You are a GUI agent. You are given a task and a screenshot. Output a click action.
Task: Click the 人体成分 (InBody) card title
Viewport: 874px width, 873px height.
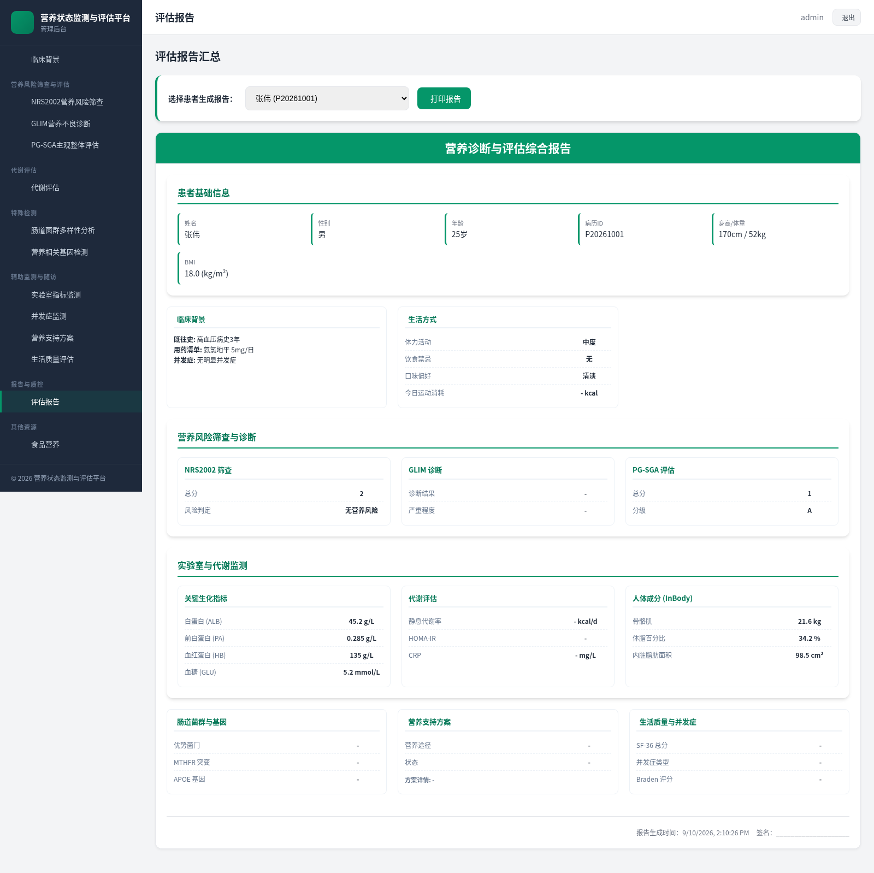pos(662,598)
